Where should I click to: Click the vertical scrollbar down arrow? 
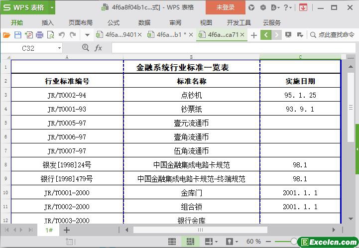[351, 219]
